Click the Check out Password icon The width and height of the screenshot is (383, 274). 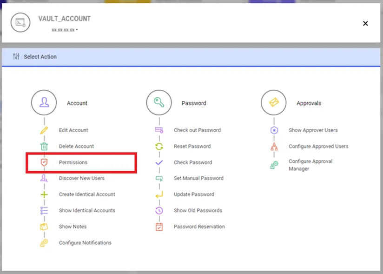159,130
